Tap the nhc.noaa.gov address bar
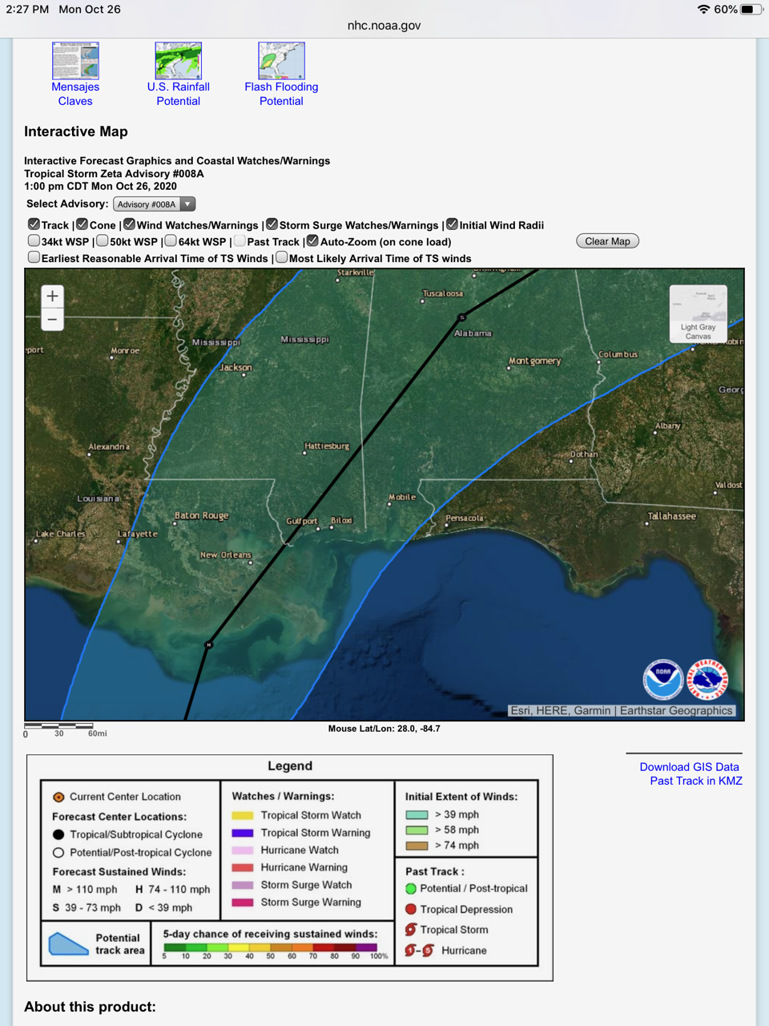Screen dimensions: 769x1026 click(384, 26)
